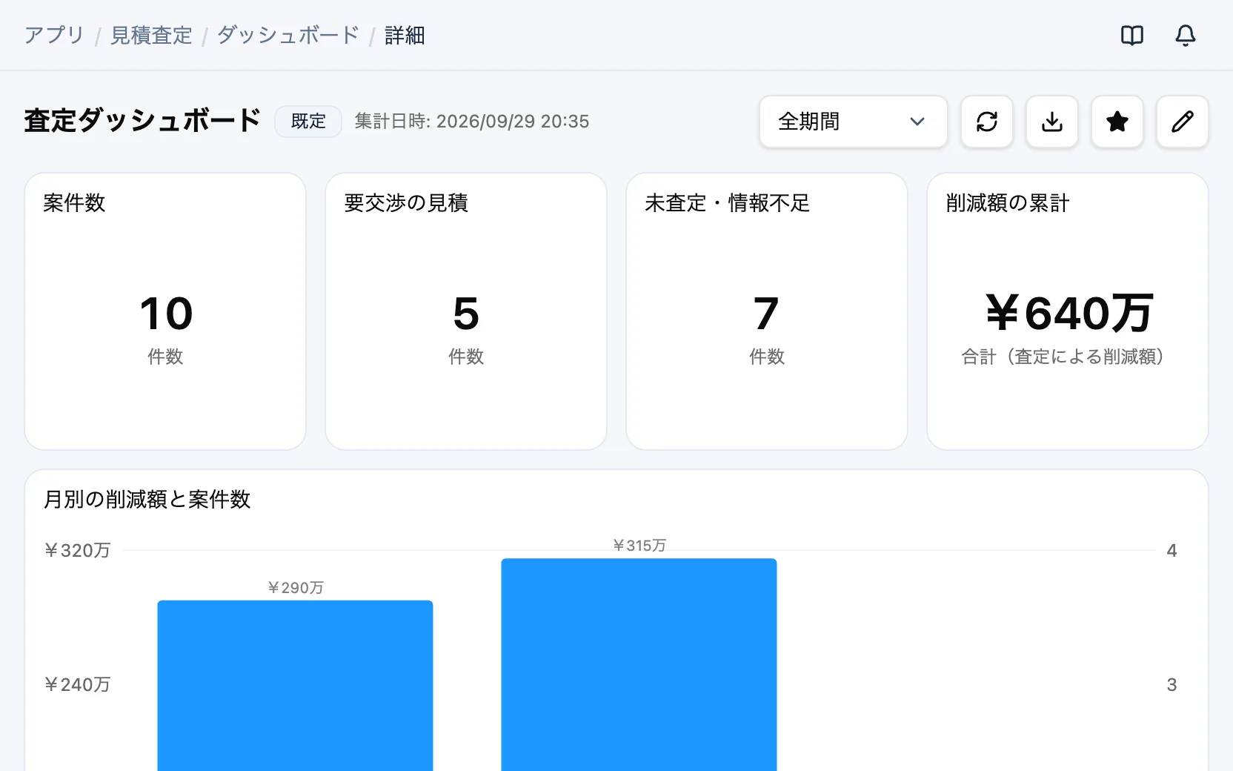Click the 集計日時 timestamp text
Image resolution: width=1233 pixels, height=771 pixels.
tap(472, 122)
